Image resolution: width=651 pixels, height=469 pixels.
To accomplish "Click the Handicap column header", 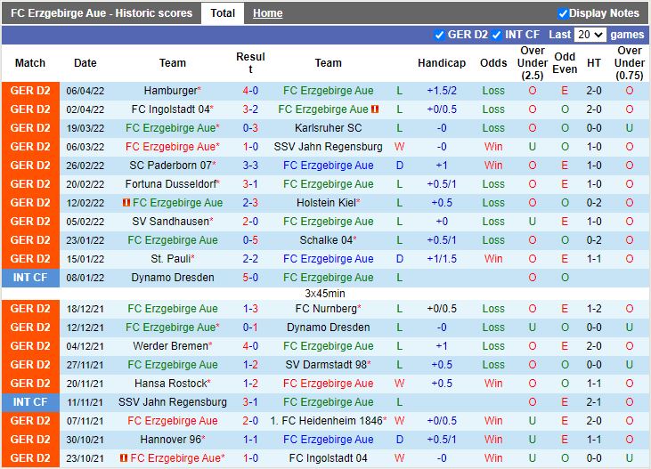I will point(442,62).
